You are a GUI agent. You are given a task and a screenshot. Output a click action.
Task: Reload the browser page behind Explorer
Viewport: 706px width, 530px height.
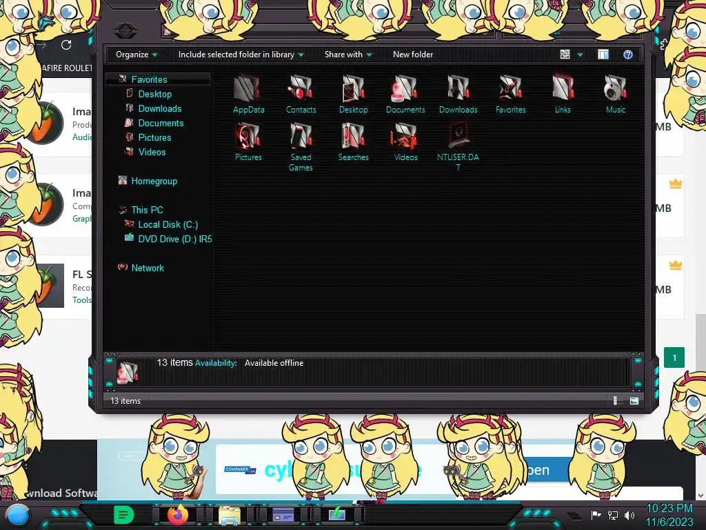66,45
